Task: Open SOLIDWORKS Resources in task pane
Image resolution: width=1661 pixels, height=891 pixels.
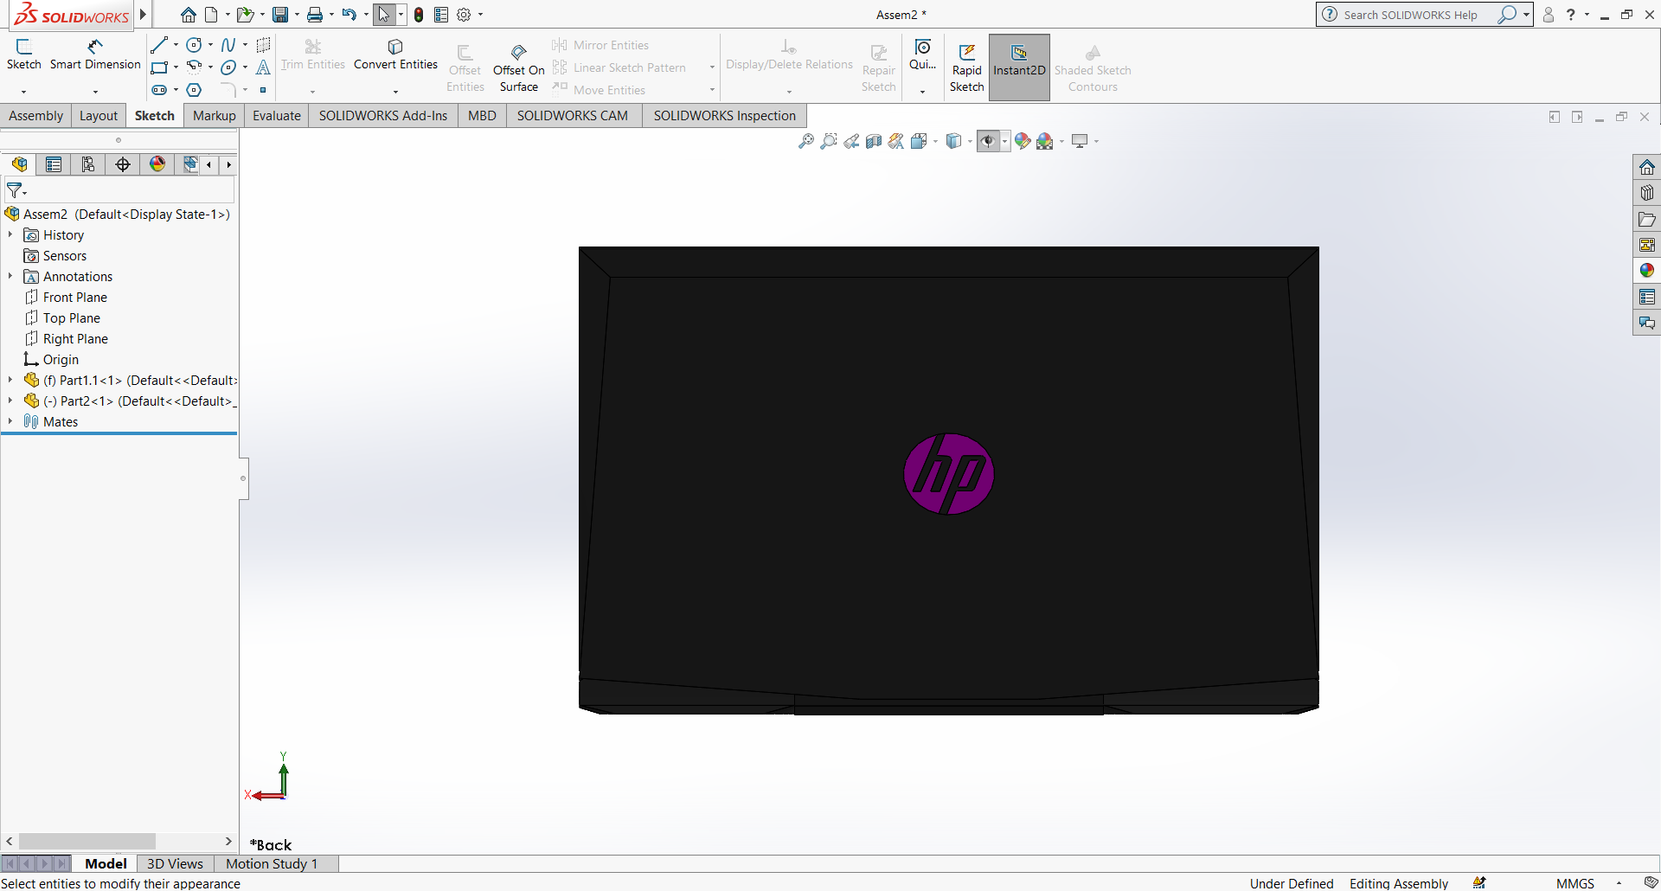Action: pyautogui.click(x=1647, y=167)
